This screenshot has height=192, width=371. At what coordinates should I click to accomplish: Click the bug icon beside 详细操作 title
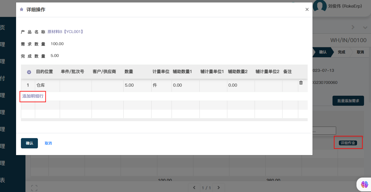click(22, 10)
